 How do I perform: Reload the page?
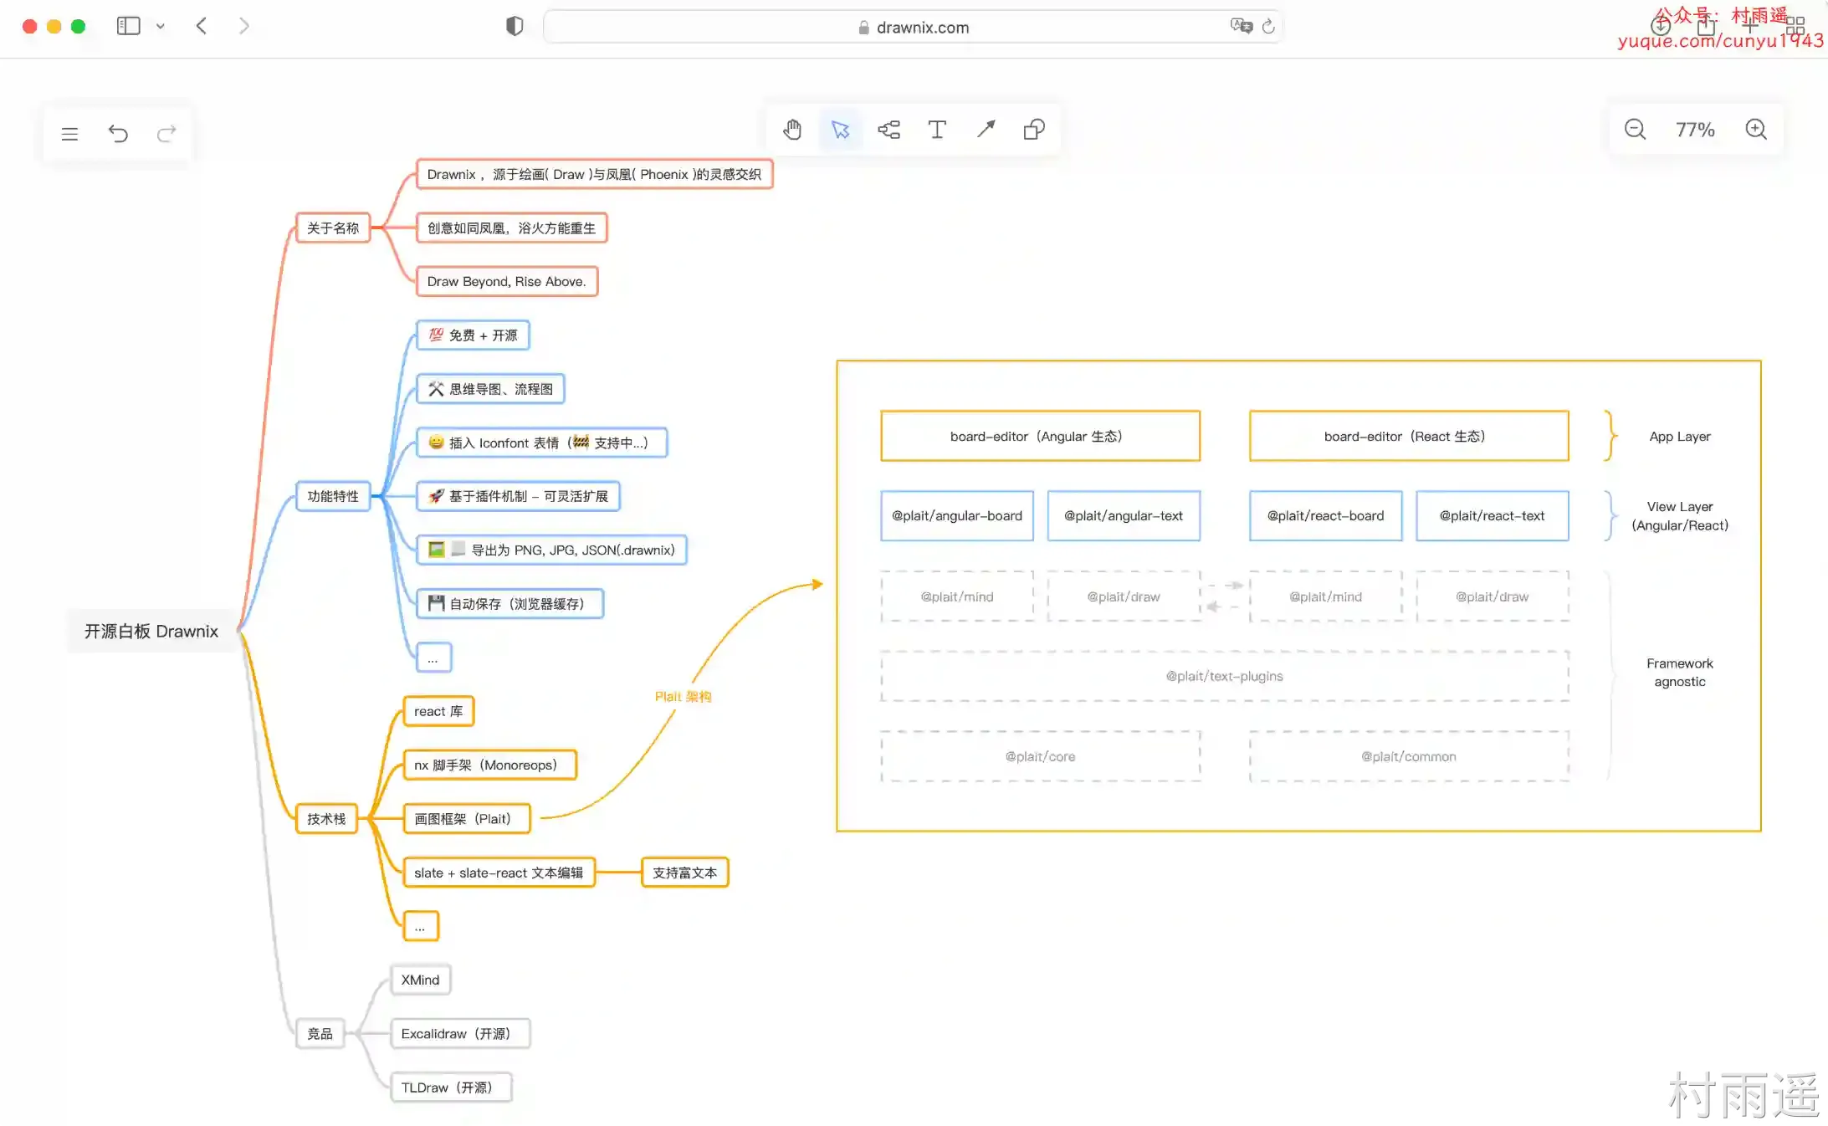1268,26
